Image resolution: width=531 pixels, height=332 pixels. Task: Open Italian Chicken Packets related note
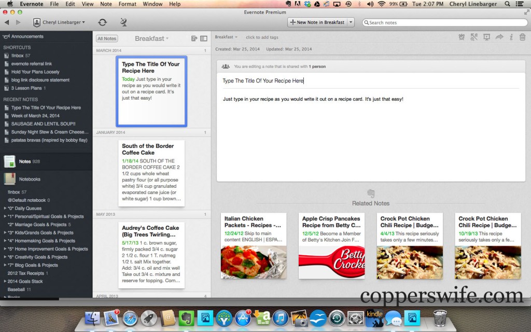click(254, 245)
